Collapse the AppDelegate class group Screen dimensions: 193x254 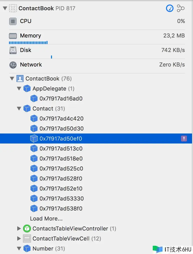tap(19, 88)
